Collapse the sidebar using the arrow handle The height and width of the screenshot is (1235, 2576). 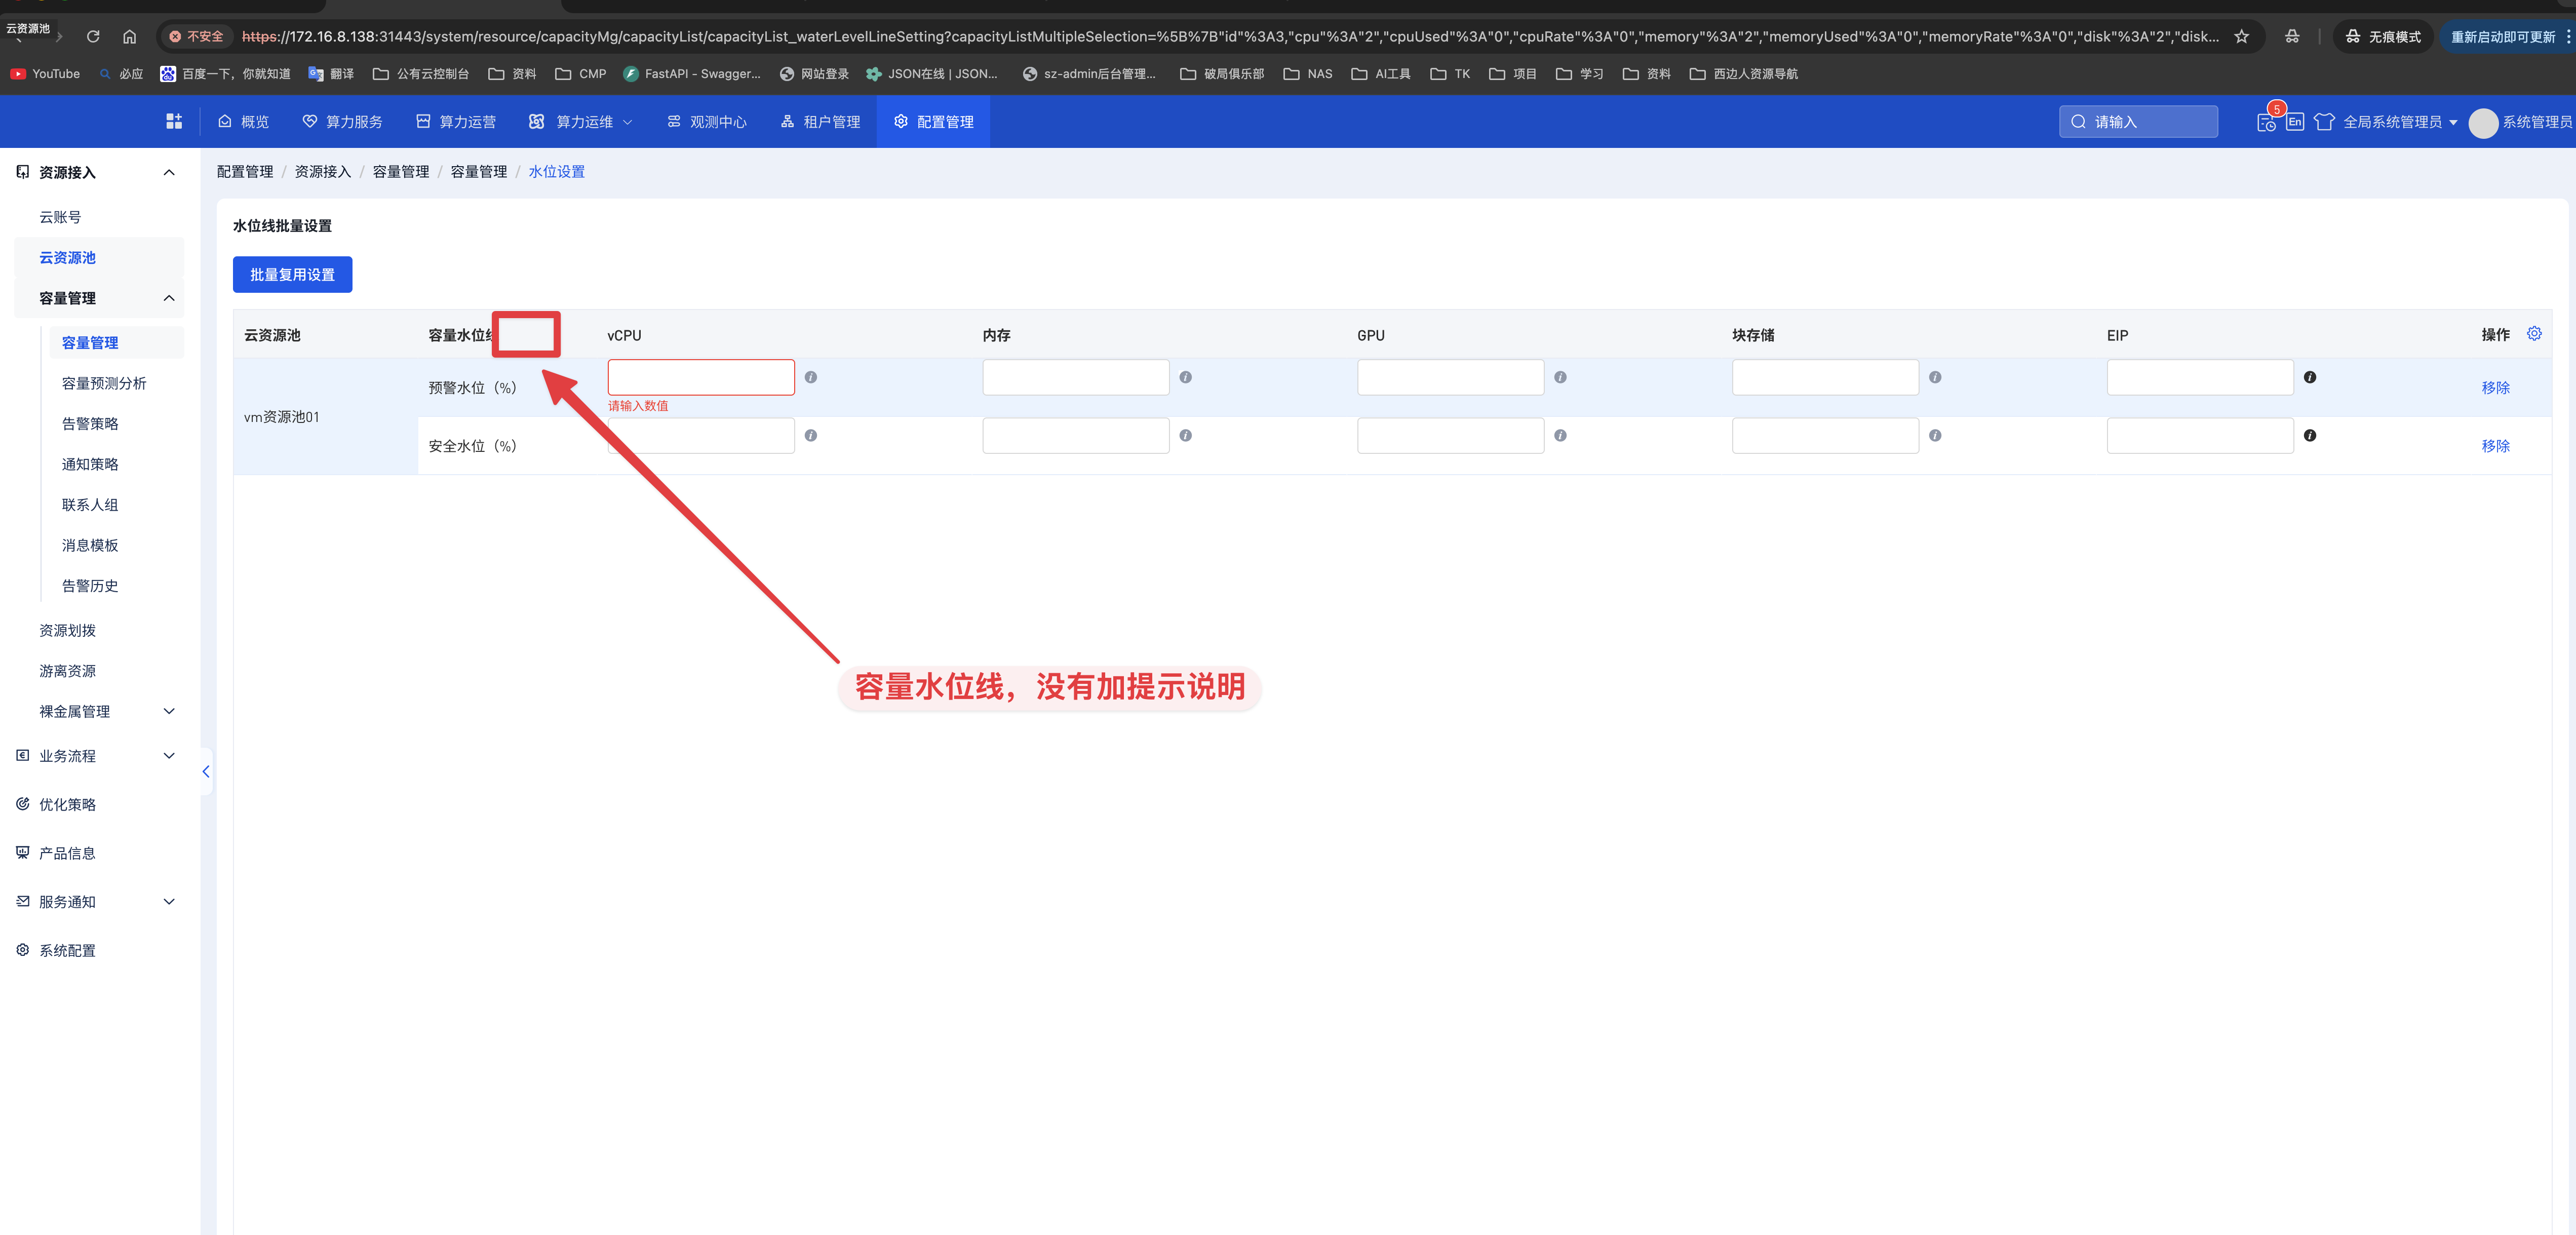coord(206,771)
